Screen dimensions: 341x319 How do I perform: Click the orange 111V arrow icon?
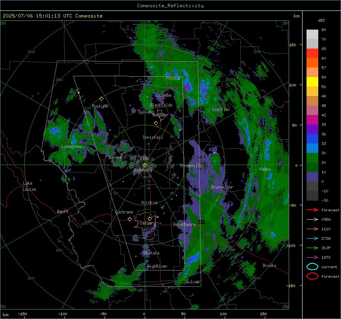pyautogui.click(x=312, y=229)
